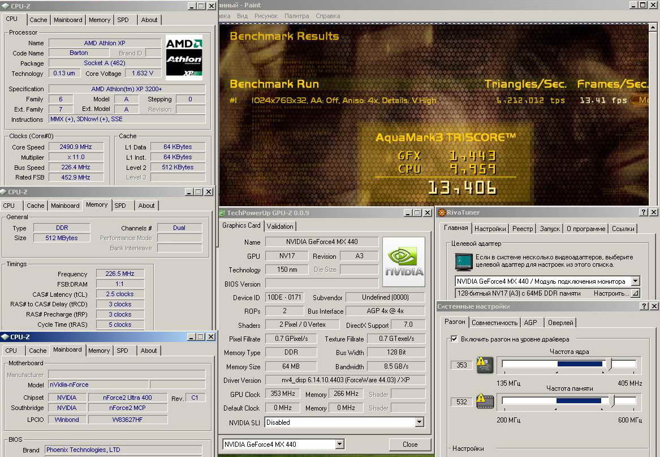
Task: Expand the target adapter dropdown in RivaTuner
Action: [636, 281]
